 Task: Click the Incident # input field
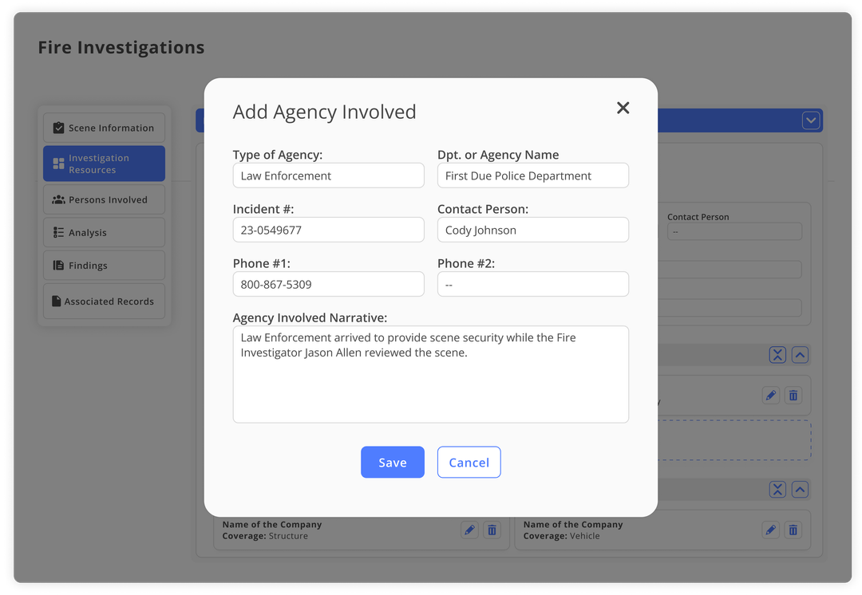coord(329,230)
